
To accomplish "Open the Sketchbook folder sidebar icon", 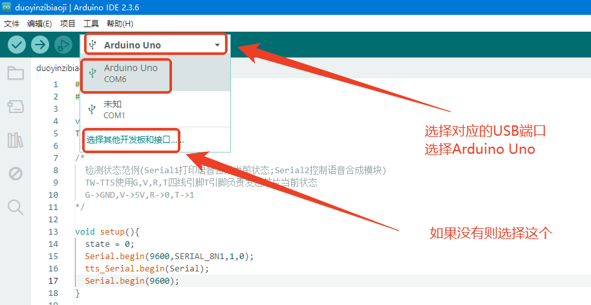I will 16,72.
